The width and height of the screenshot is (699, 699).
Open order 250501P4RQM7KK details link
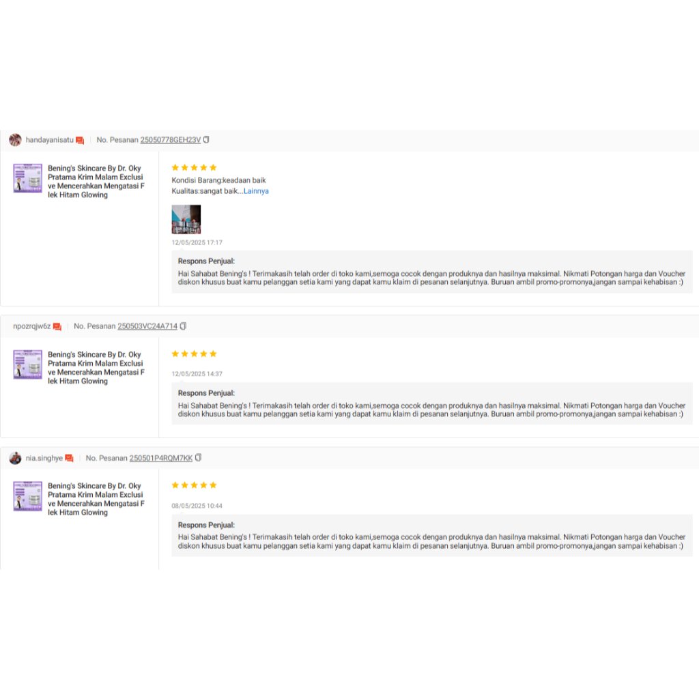(x=160, y=458)
